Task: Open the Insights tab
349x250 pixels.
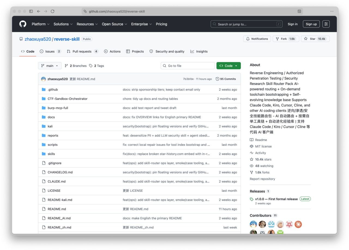Action: click(199, 51)
